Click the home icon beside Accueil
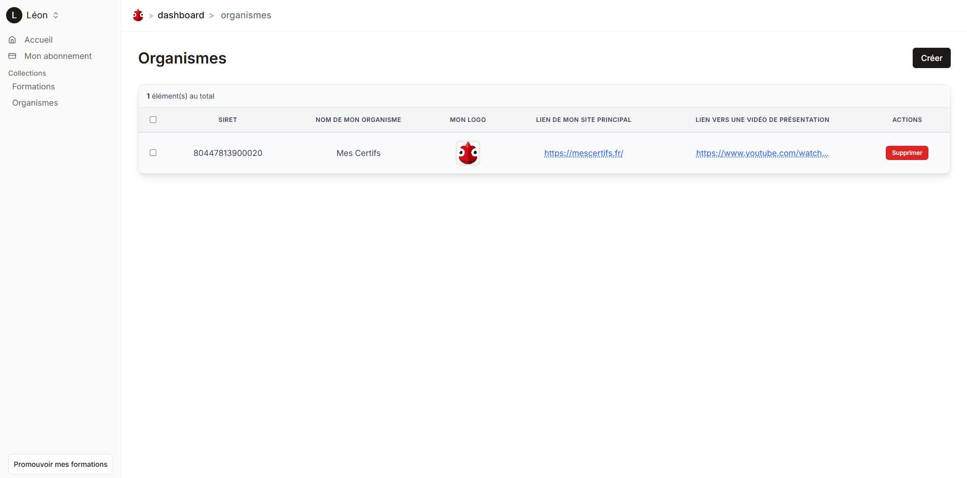 13,40
